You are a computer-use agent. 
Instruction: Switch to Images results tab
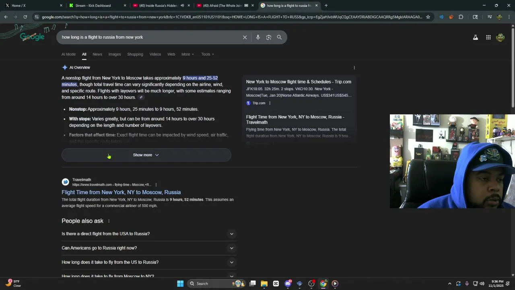(115, 54)
